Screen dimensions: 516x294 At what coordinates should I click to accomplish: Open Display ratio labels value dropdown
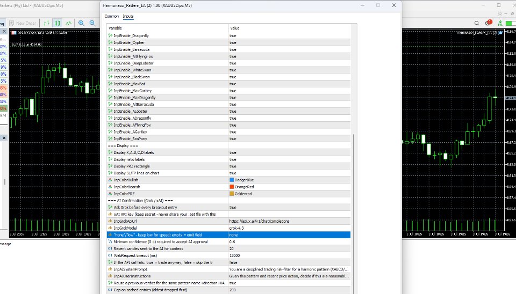289,159
